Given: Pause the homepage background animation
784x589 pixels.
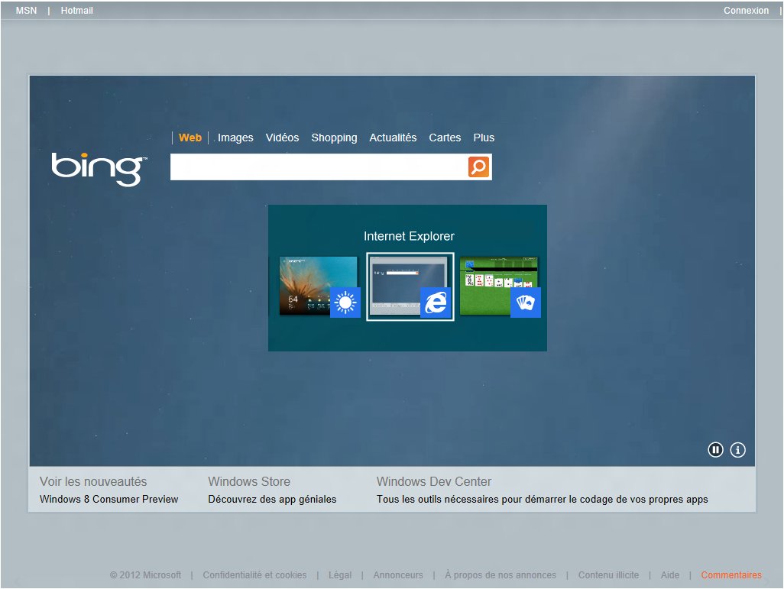Looking at the screenshot, I should tap(715, 450).
